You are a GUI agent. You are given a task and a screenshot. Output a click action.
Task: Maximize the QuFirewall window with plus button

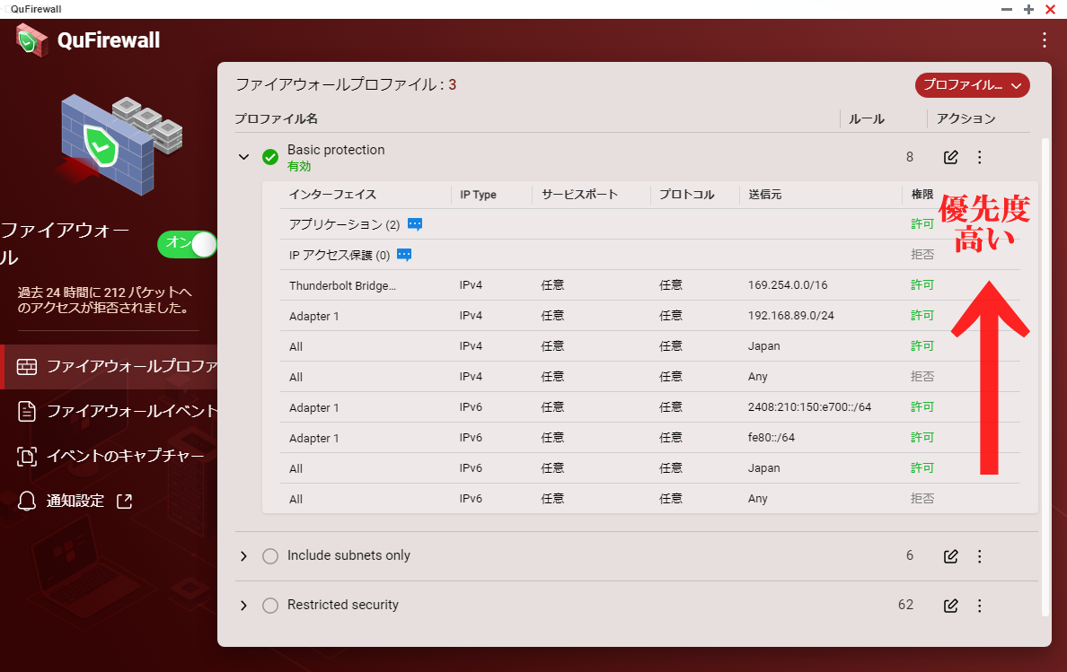click(1028, 9)
